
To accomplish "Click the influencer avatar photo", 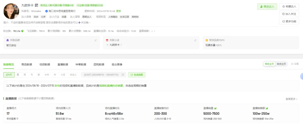I will (11, 11).
